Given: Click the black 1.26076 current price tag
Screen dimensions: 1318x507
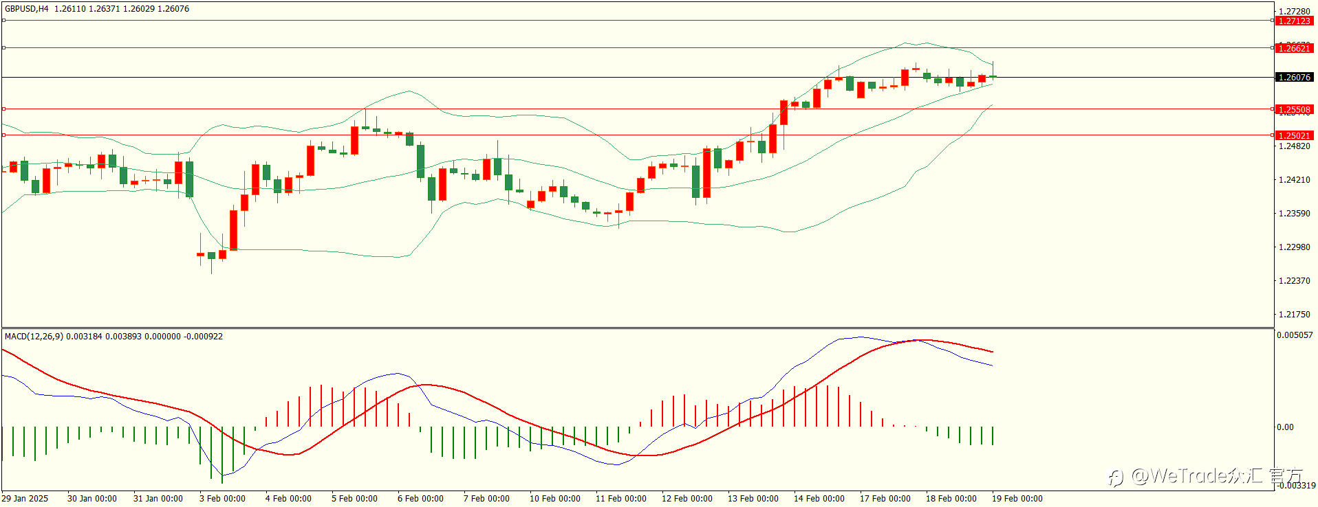Looking at the screenshot, I should [x=1294, y=78].
